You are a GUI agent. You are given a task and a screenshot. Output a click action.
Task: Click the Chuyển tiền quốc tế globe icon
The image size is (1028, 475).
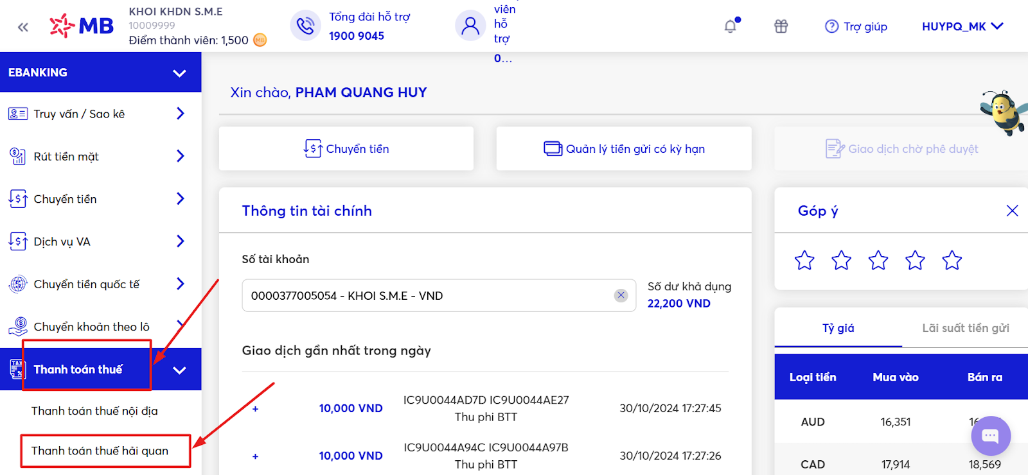pos(18,284)
